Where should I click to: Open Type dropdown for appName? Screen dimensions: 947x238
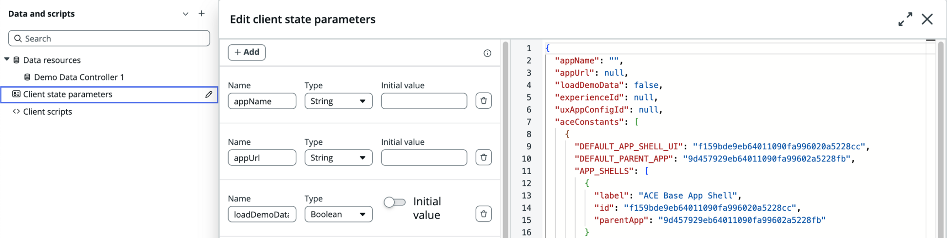click(x=339, y=101)
